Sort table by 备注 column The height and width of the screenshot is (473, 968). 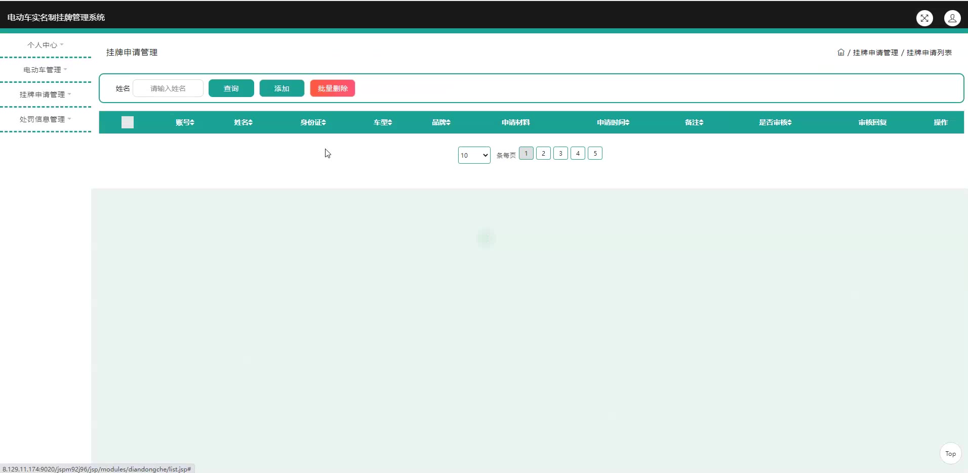pyautogui.click(x=695, y=122)
